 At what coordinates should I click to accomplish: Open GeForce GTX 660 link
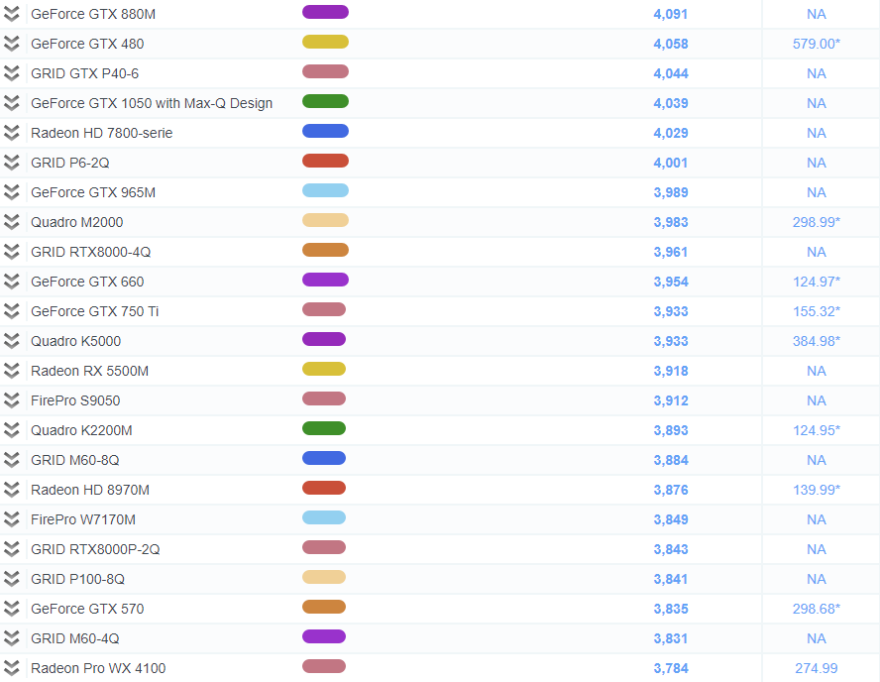(x=87, y=282)
